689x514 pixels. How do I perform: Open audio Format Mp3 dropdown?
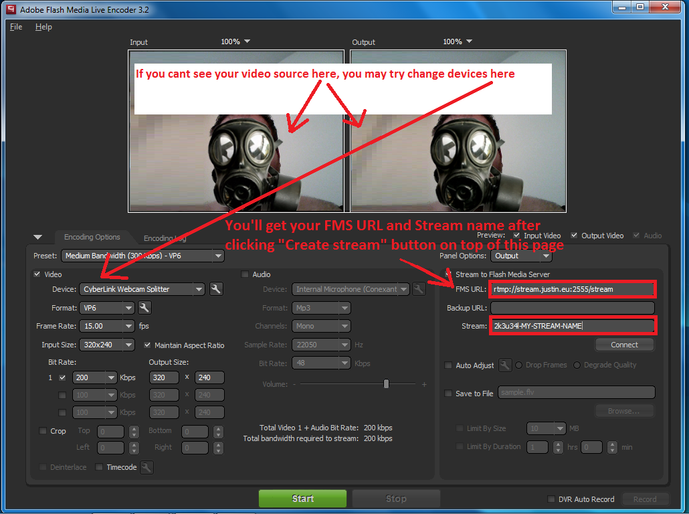click(x=321, y=308)
